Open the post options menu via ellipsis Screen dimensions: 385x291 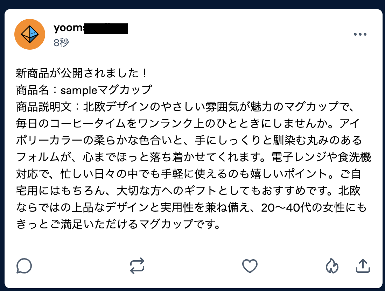tap(360, 34)
